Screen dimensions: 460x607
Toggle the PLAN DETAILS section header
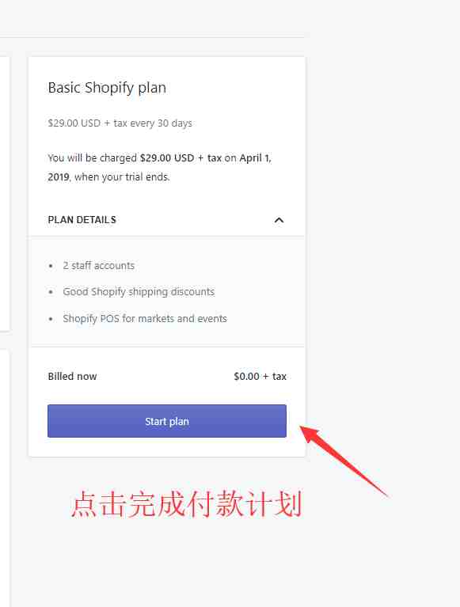167,220
